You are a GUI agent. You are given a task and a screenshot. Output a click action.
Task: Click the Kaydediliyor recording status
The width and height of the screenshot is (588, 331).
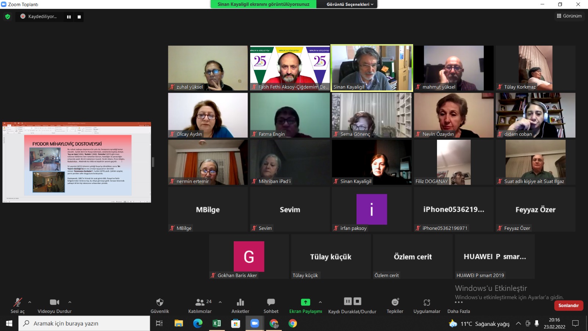[39, 17]
